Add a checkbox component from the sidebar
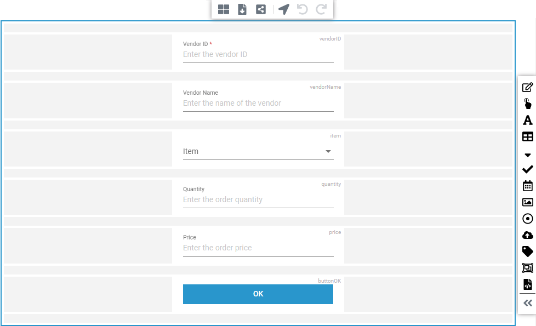536x326 pixels. point(527,169)
